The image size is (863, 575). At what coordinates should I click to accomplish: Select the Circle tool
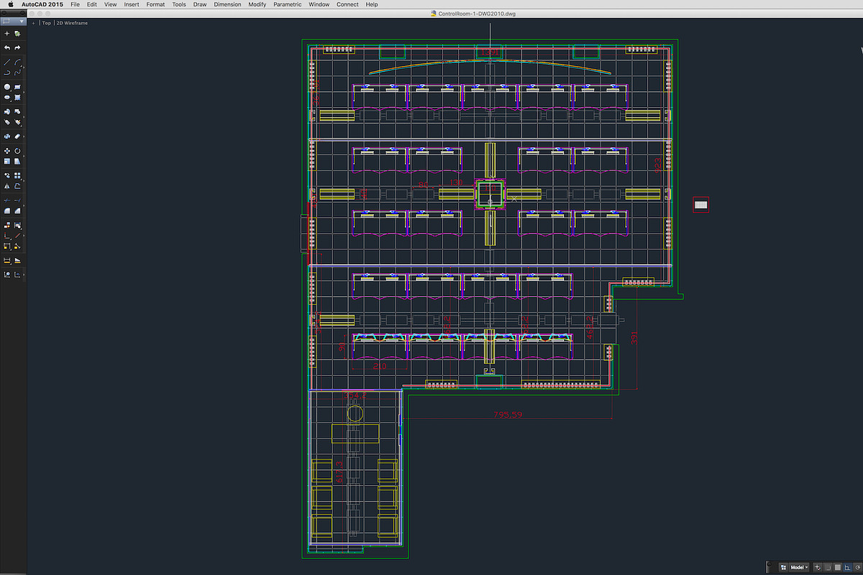tap(7, 87)
